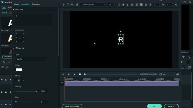The image size is (193, 108).
Task: Stop the preview playback
Action: point(80,74)
